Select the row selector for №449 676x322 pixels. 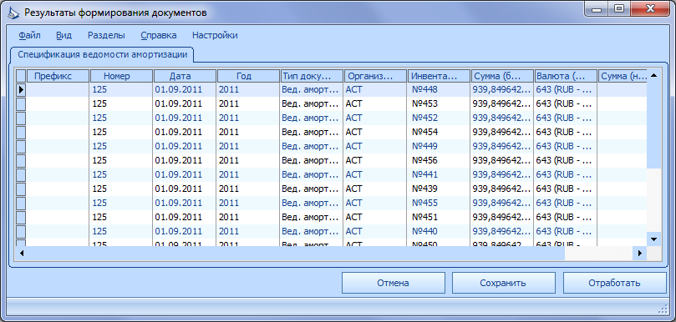(x=21, y=146)
